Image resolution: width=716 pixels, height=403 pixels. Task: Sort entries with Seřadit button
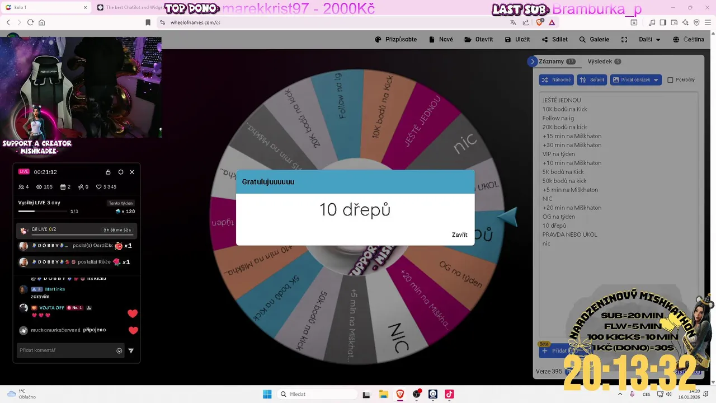click(592, 80)
